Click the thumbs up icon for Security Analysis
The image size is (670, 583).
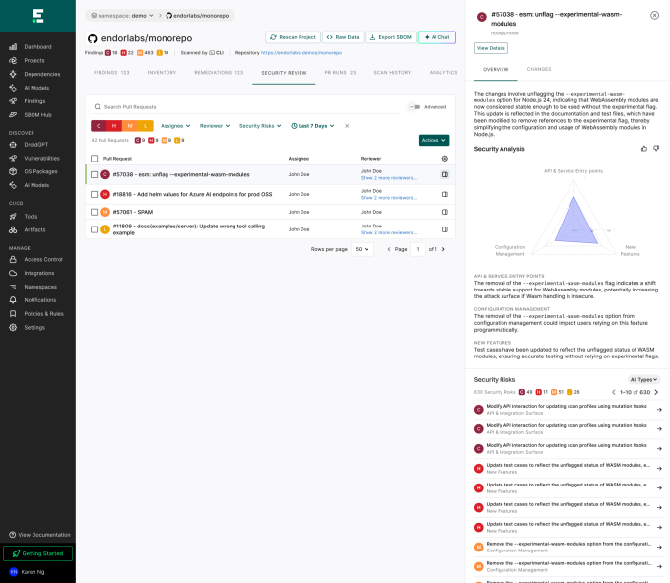[x=644, y=148]
